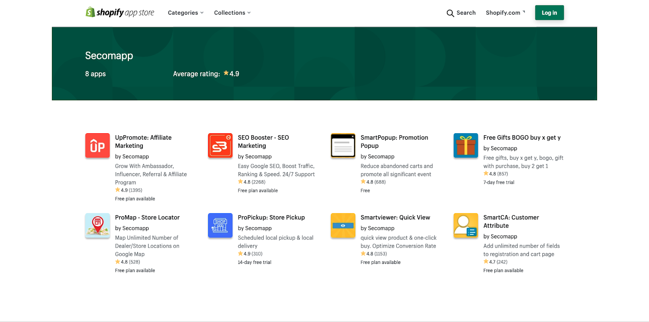Screen dimensions: 649x322
Task: Open SmartCA: Customer Attribute title link
Action: [x=511, y=222]
